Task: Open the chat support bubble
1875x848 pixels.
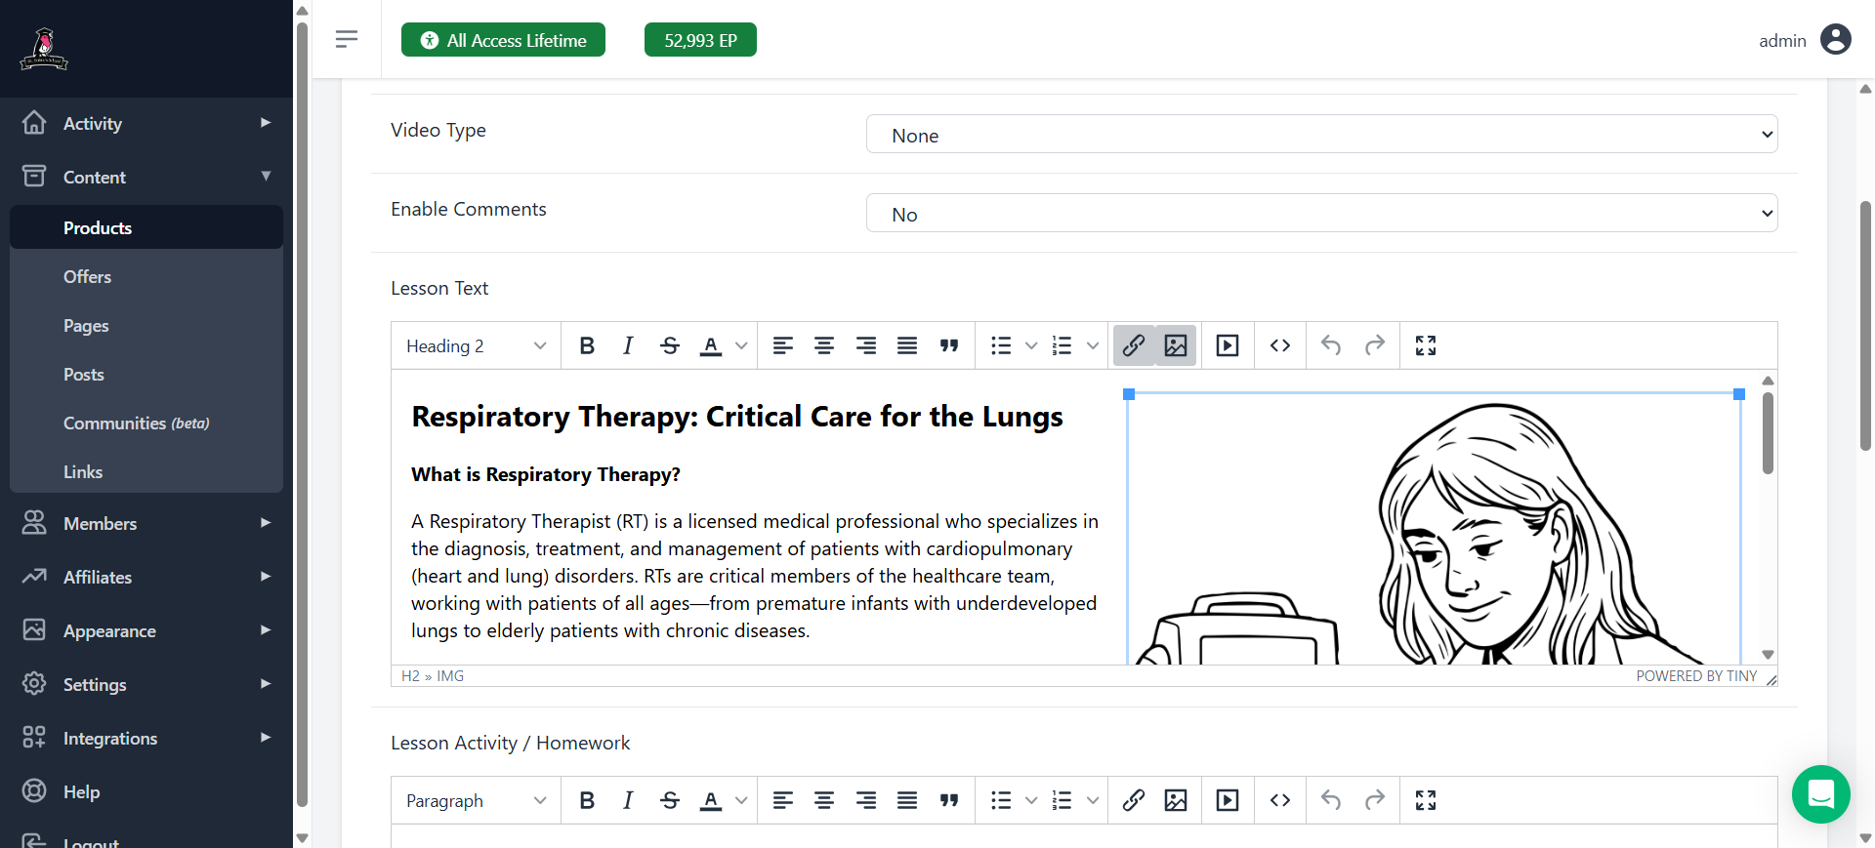Action: point(1820,794)
